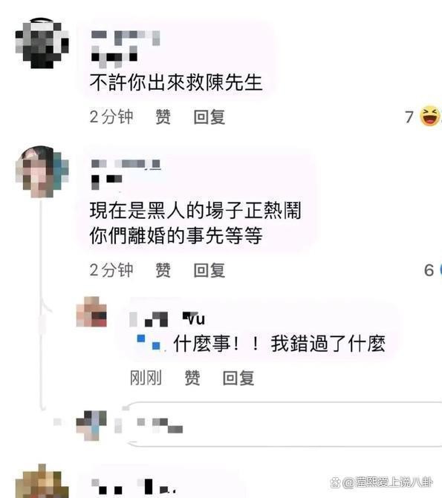Click the laughing emoji reaction with 7 count
This screenshot has height=498, width=442.
coord(430,117)
